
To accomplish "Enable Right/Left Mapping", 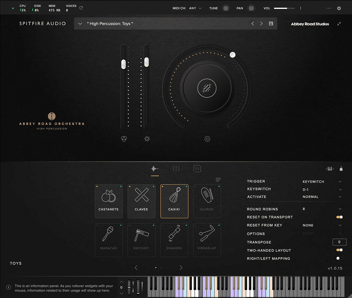I will pyautogui.click(x=339, y=258).
